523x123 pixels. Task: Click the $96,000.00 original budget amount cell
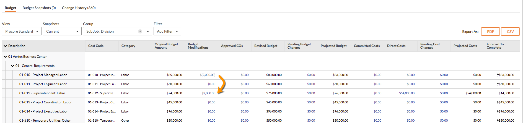174,111
